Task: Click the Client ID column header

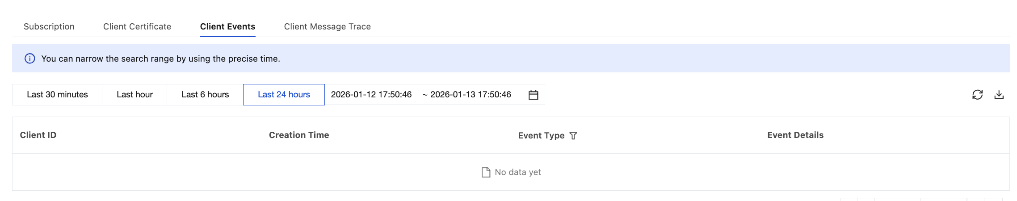Action: coord(38,135)
